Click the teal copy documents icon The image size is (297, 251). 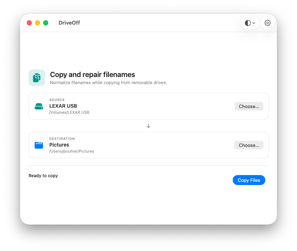(x=37, y=78)
